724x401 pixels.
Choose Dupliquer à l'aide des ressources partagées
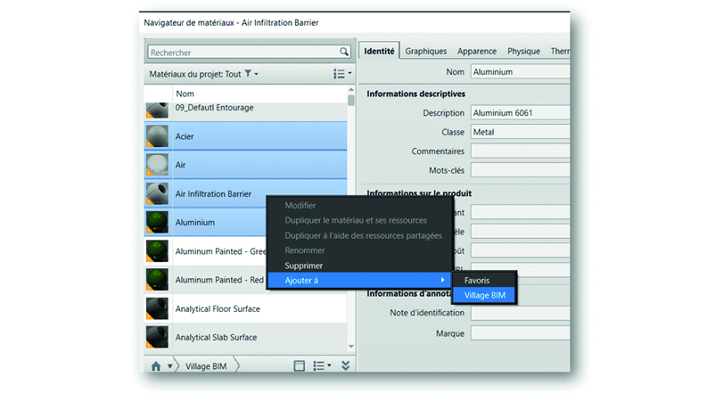click(x=363, y=235)
